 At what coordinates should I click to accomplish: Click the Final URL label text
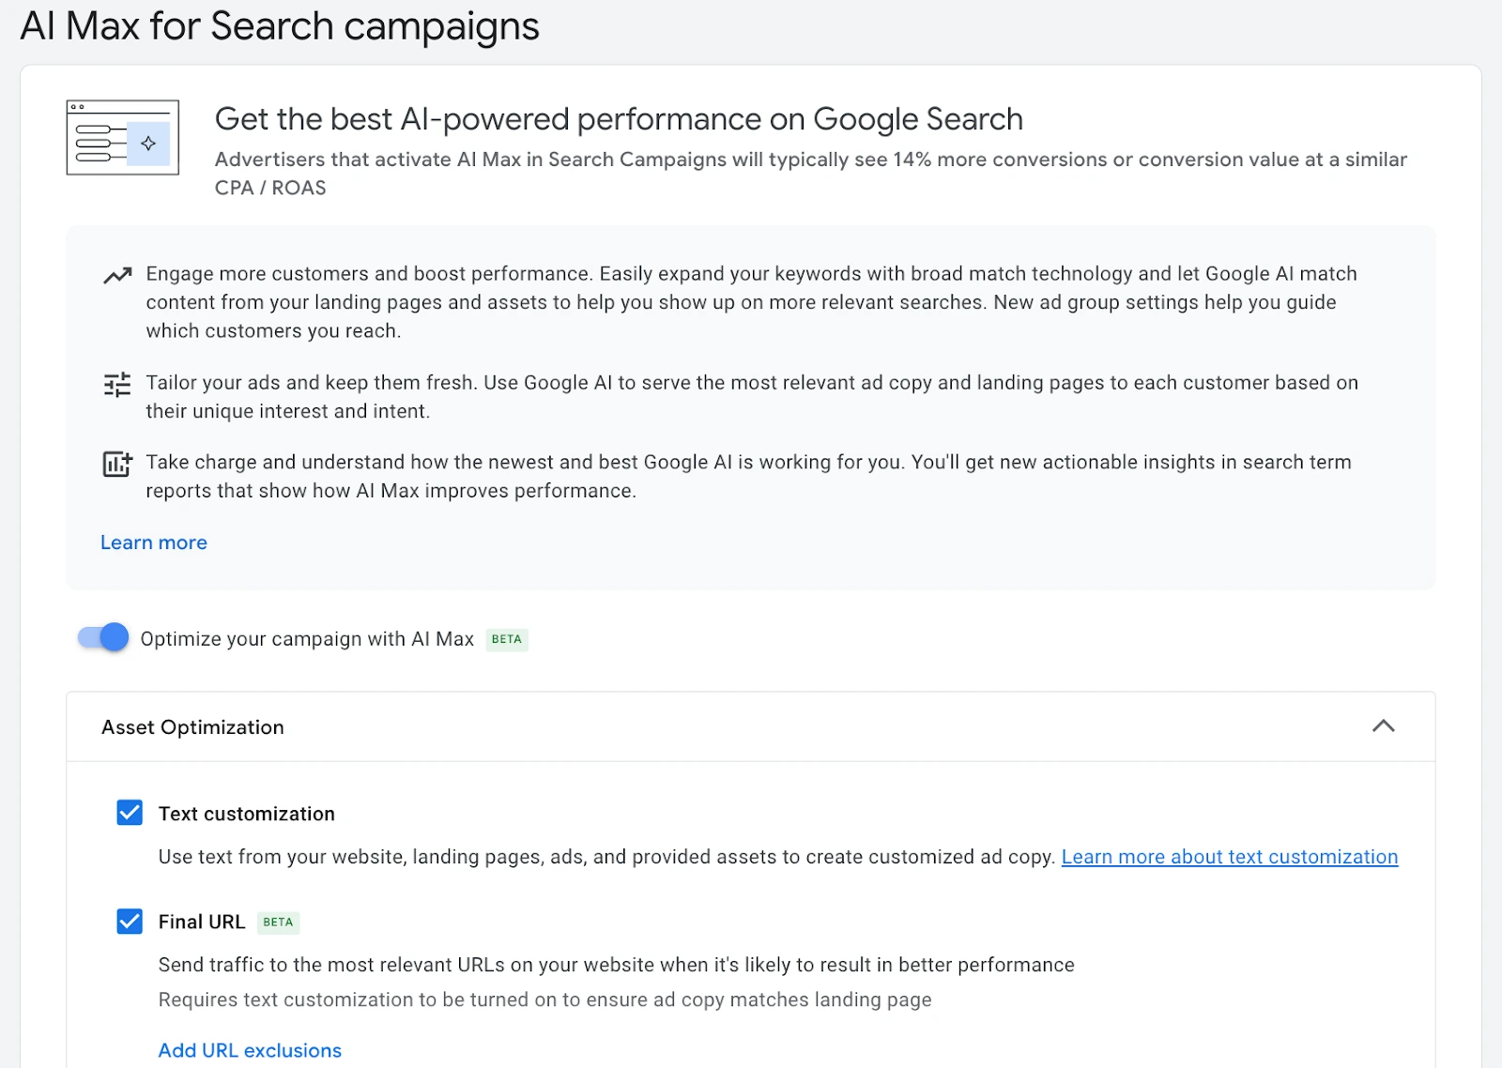coord(201,923)
